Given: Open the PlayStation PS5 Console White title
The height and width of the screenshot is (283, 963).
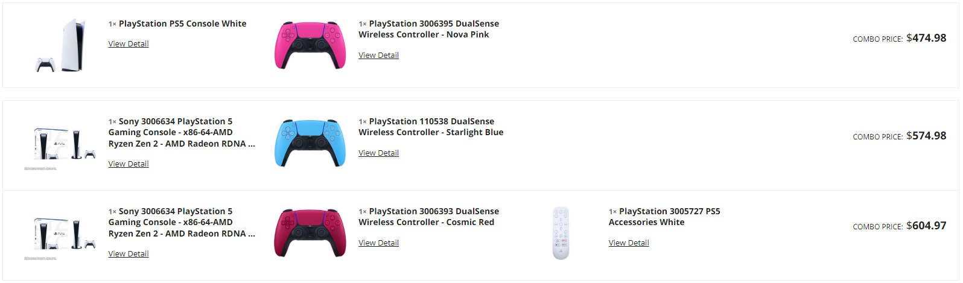Looking at the screenshot, I should click(182, 24).
